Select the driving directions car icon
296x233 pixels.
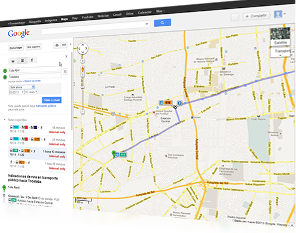pyautogui.click(x=13, y=61)
